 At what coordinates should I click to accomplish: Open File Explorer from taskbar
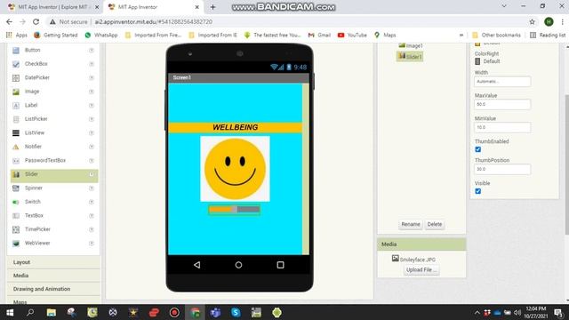pos(52,312)
